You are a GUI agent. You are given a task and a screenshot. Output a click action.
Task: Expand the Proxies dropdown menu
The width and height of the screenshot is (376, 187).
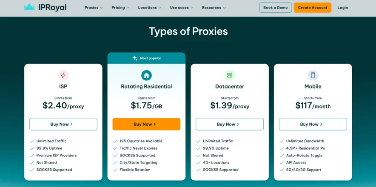94,8
